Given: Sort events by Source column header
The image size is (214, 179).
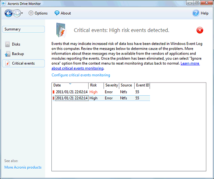Looking at the screenshot, I should click(x=127, y=85).
